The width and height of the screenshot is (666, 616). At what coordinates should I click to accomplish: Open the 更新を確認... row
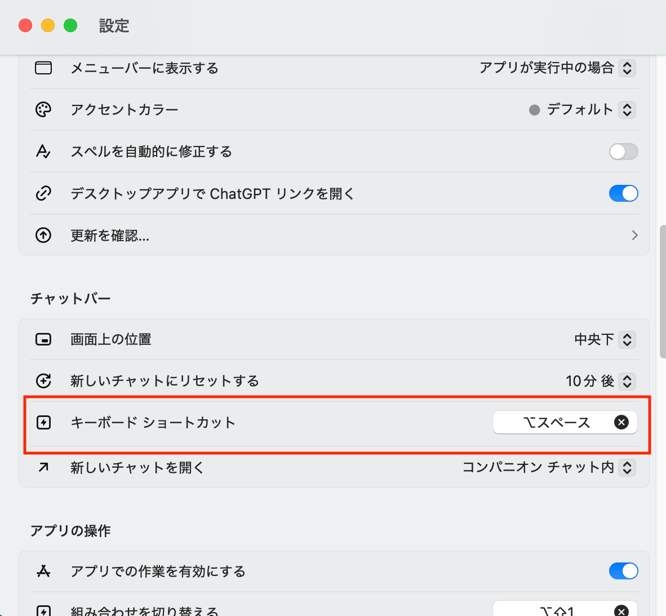[334, 236]
